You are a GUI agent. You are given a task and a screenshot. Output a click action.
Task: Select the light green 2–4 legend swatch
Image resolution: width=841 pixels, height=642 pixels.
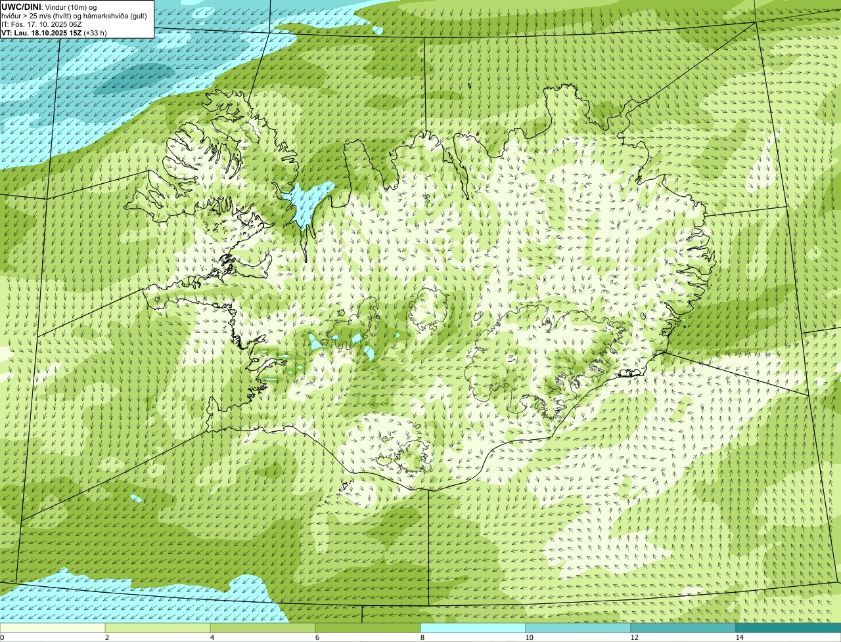[x=158, y=628]
